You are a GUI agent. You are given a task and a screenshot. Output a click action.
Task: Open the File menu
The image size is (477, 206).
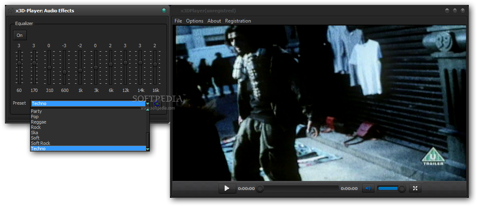pyautogui.click(x=178, y=21)
